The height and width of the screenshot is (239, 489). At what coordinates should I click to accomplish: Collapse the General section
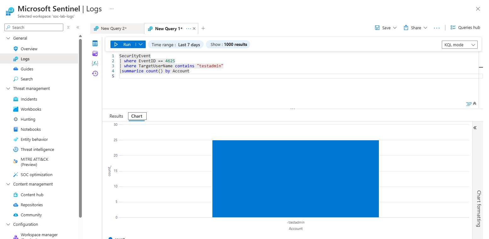pos(8,38)
